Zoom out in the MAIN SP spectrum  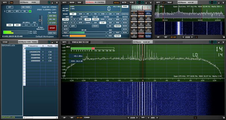click(128, 117)
